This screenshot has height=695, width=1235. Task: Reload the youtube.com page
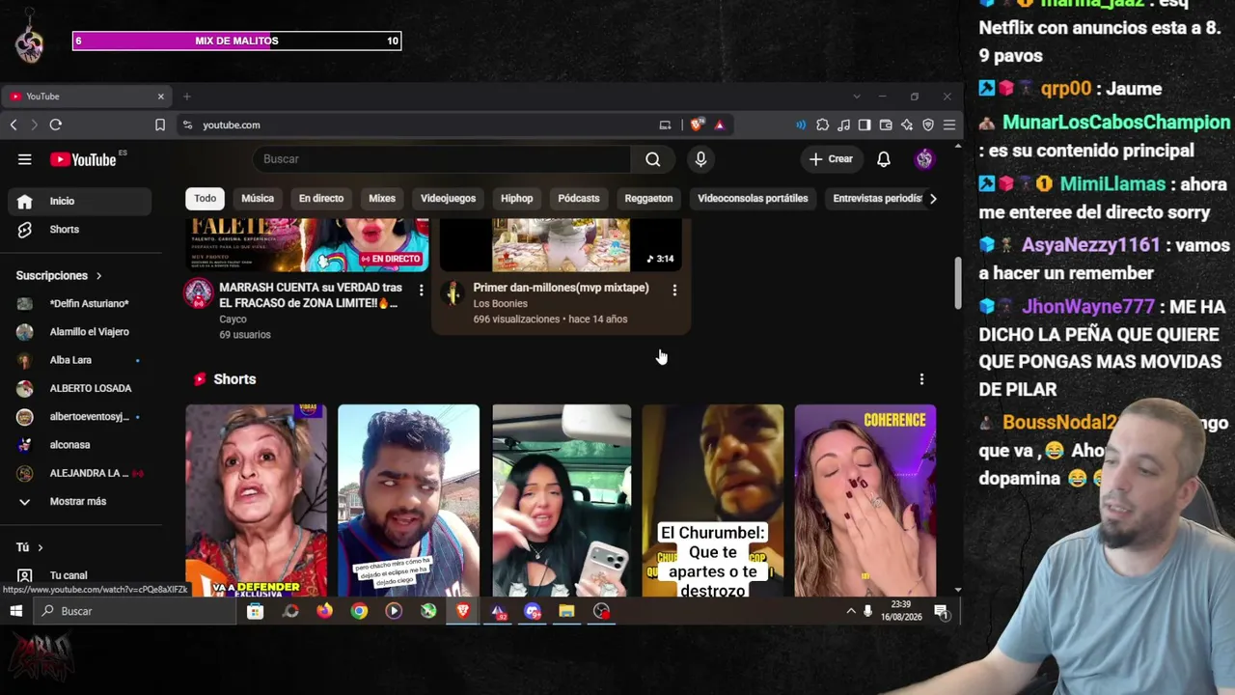pos(56,125)
